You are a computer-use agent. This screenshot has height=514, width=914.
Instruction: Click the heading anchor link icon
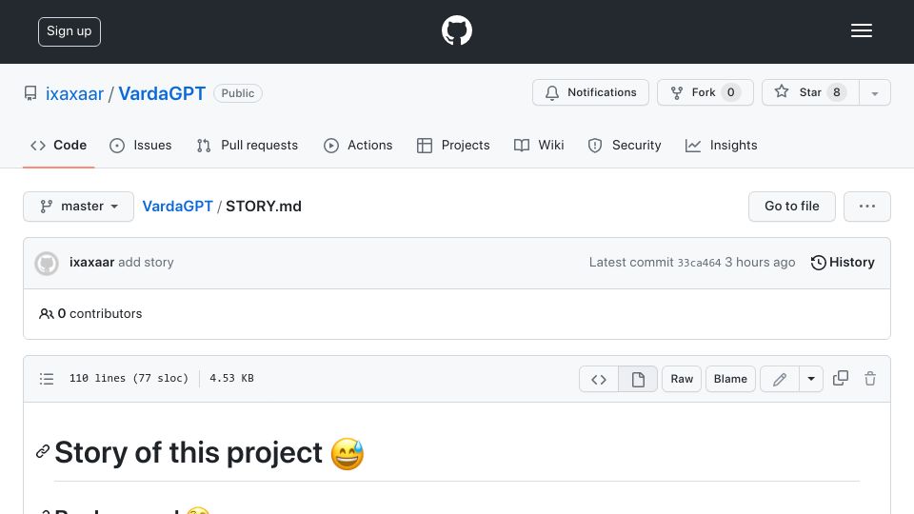coord(43,451)
